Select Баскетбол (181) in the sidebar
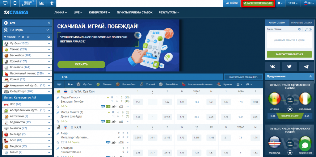 [27, 55]
